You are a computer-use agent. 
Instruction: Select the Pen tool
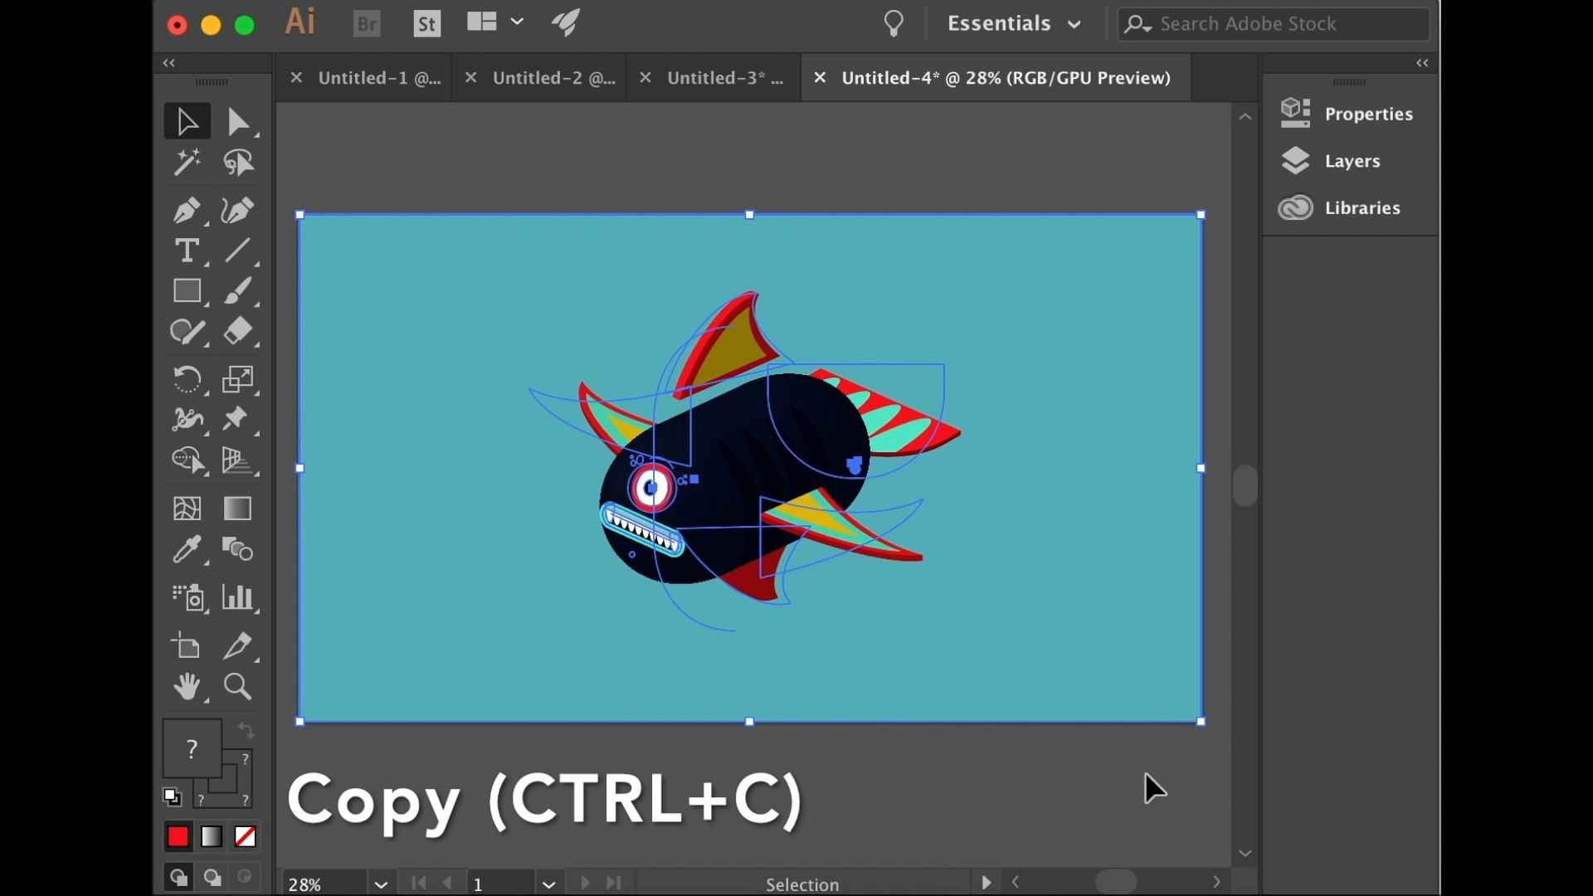click(187, 211)
